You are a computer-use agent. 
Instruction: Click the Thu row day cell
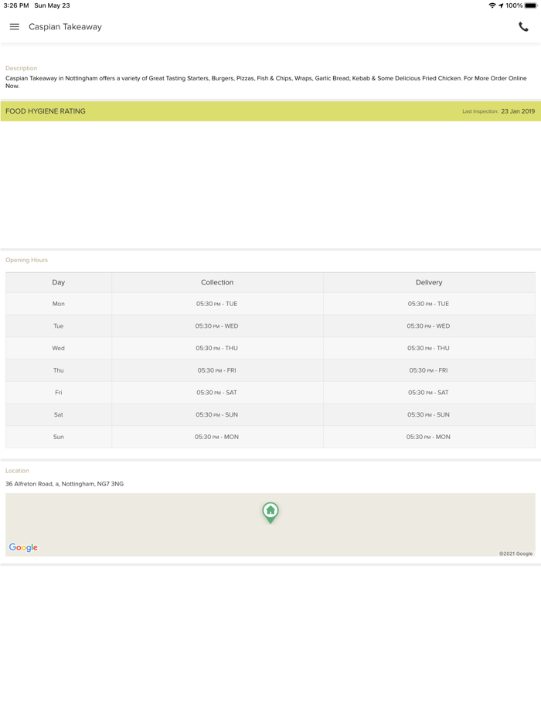pos(59,370)
